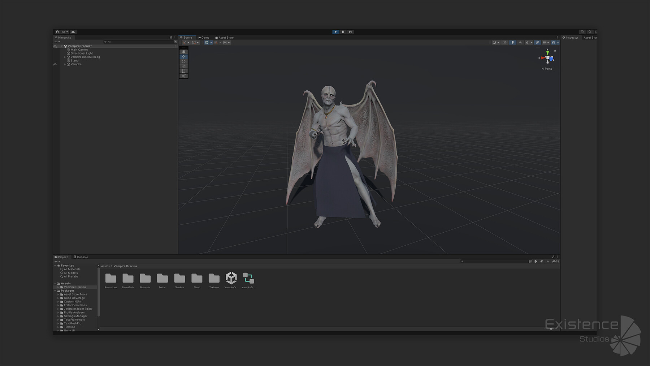Toggle 2D view mode
Viewport: 650px width, 366px height.
coord(505,42)
